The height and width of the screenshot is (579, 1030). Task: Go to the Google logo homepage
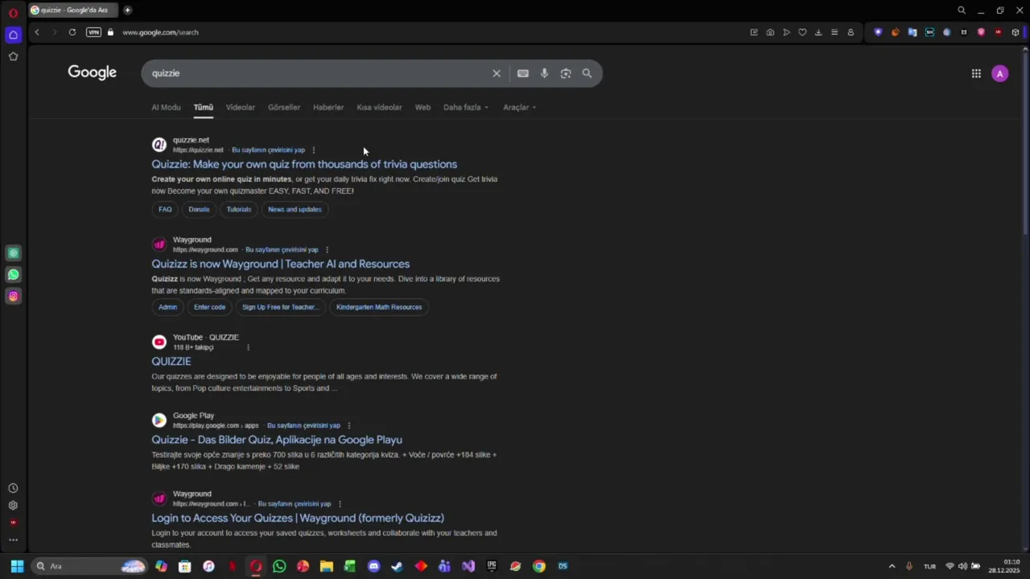point(92,72)
